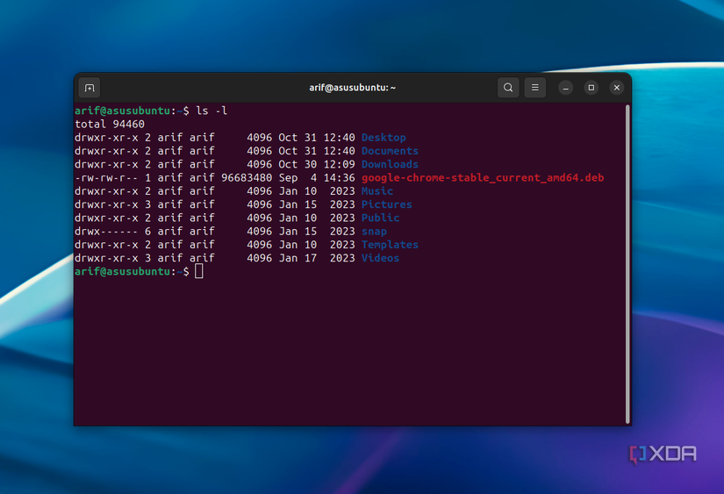Click the 'ls -l' command text
Image resolution: width=724 pixels, height=494 pixels.
point(211,111)
